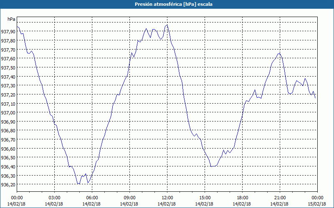Click the chart title 'Presión atmosférica [hPa] escala'
The height and width of the screenshot is (208, 334).
coord(174,4)
